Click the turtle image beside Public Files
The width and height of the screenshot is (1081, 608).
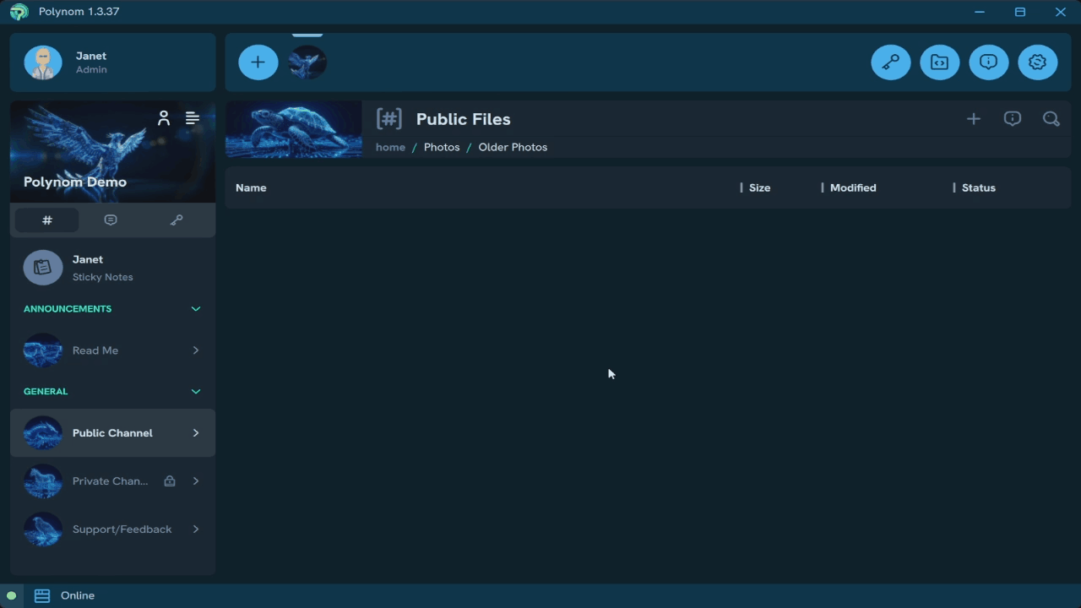point(293,128)
